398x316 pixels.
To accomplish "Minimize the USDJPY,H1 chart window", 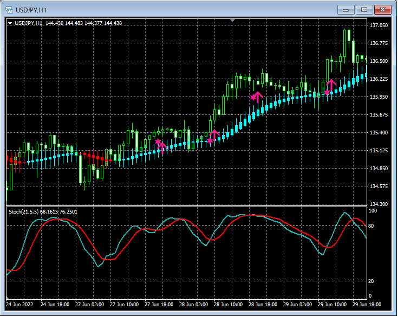I will tap(347, 9).
